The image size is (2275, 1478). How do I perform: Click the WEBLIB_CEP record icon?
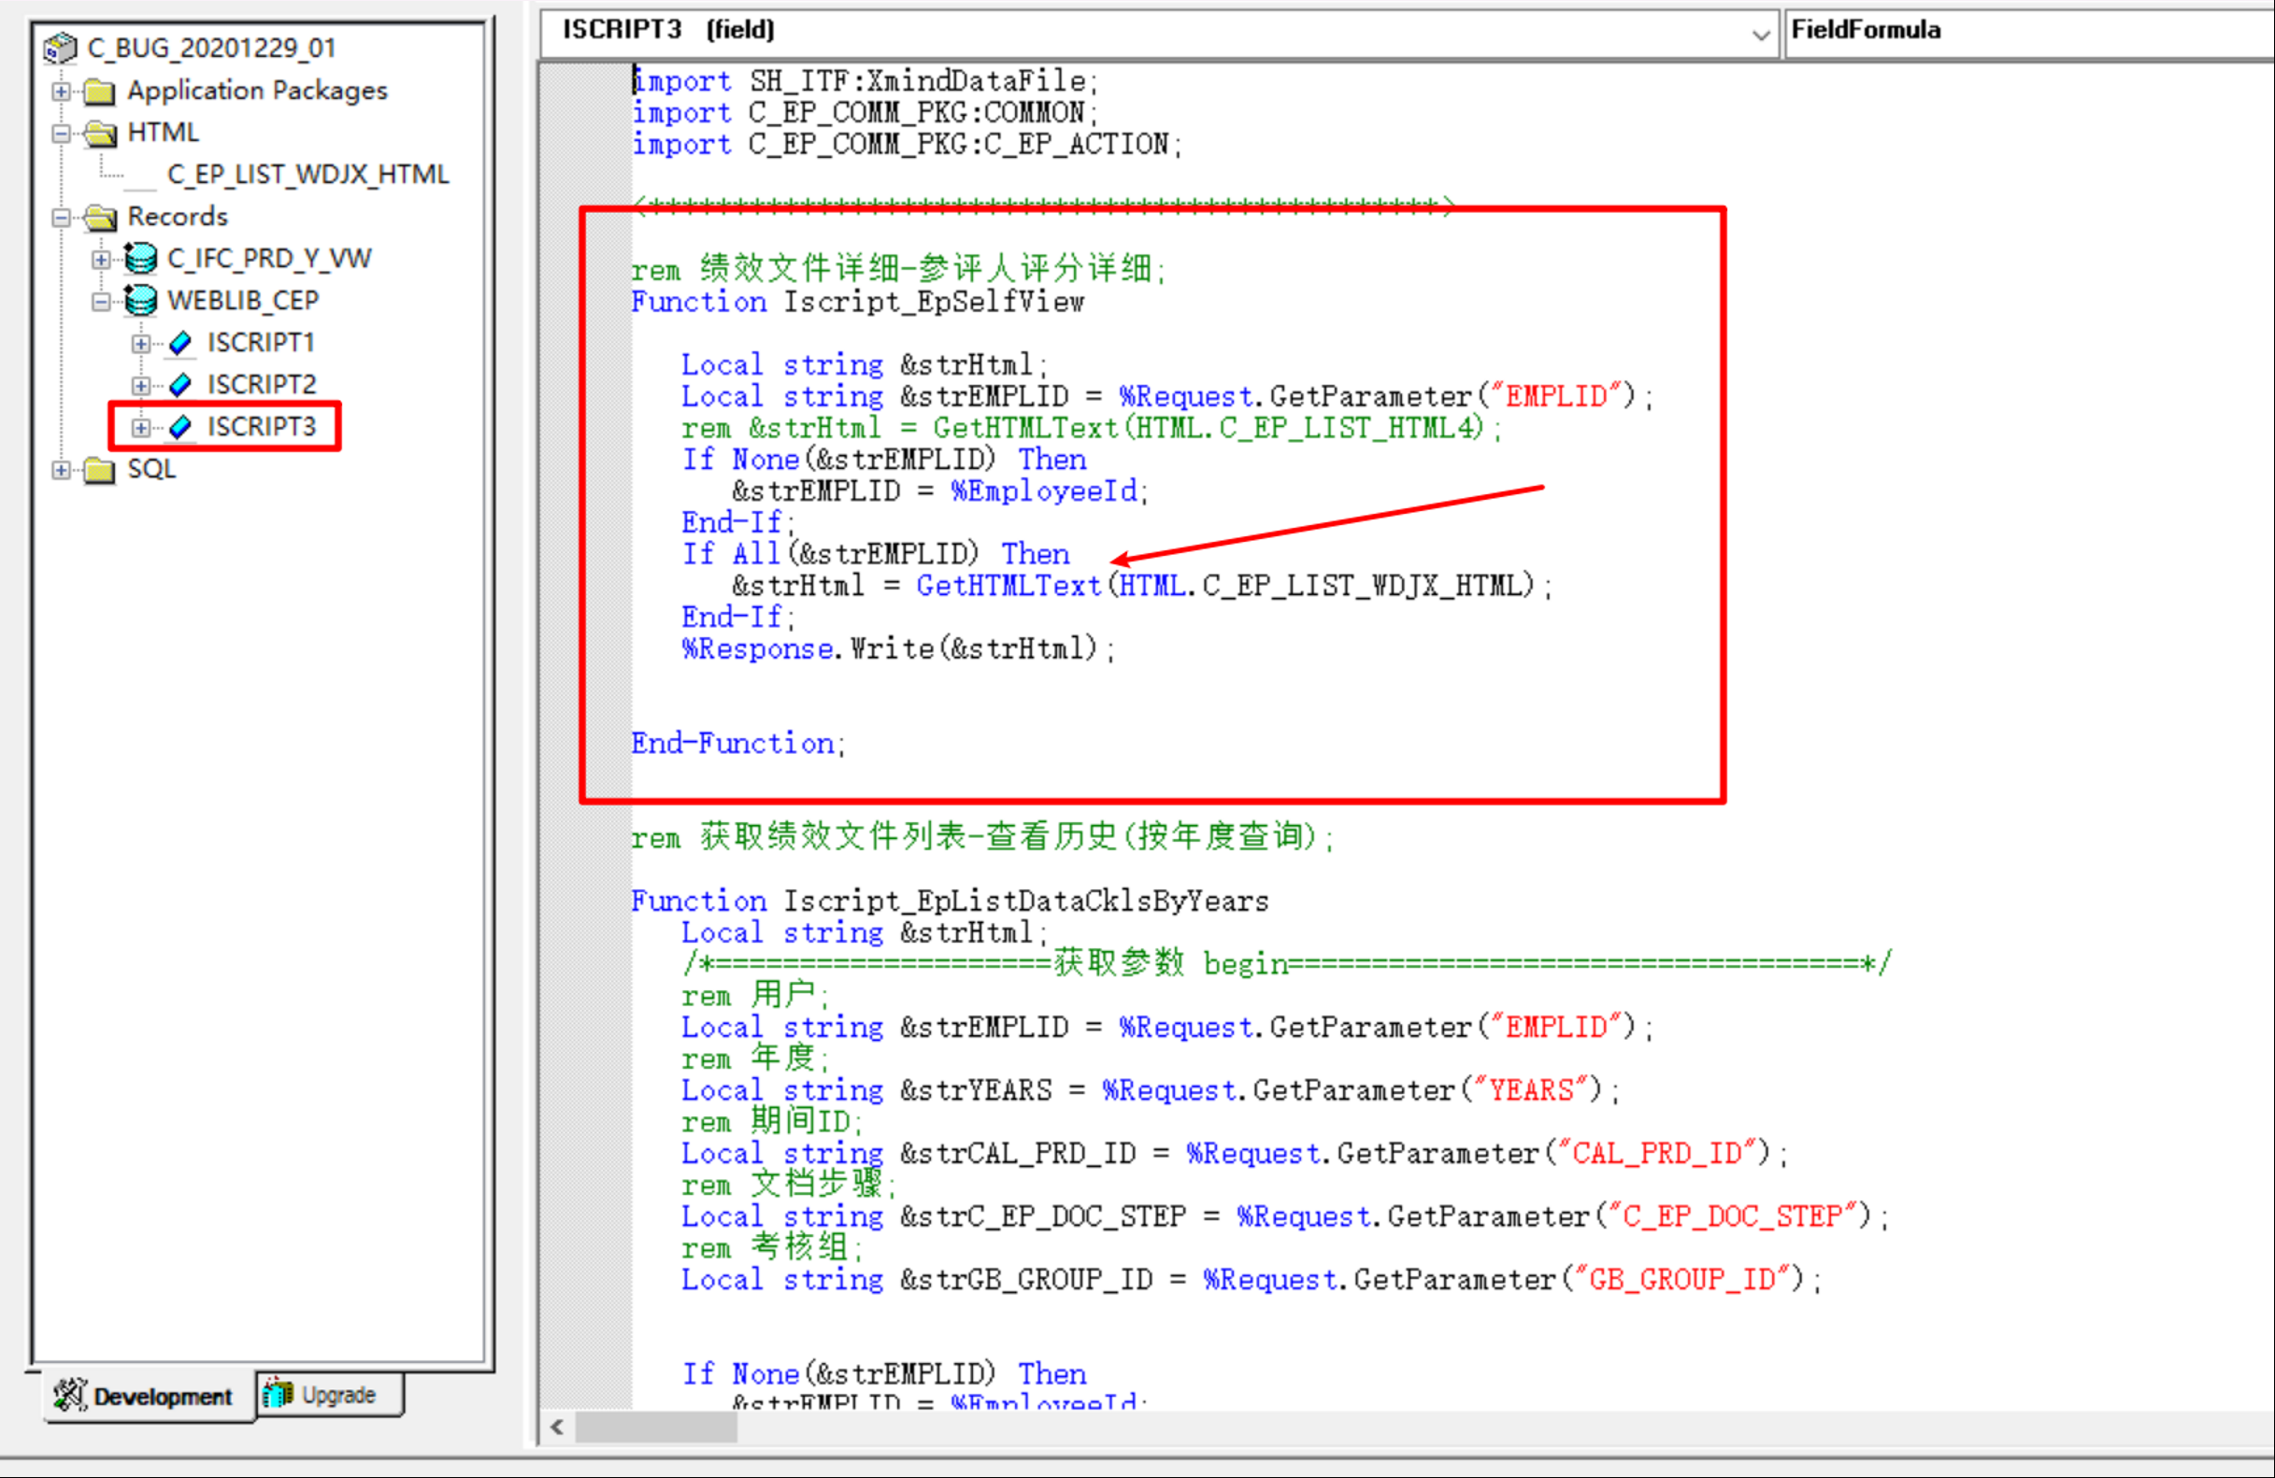click(x=140, y=301)
